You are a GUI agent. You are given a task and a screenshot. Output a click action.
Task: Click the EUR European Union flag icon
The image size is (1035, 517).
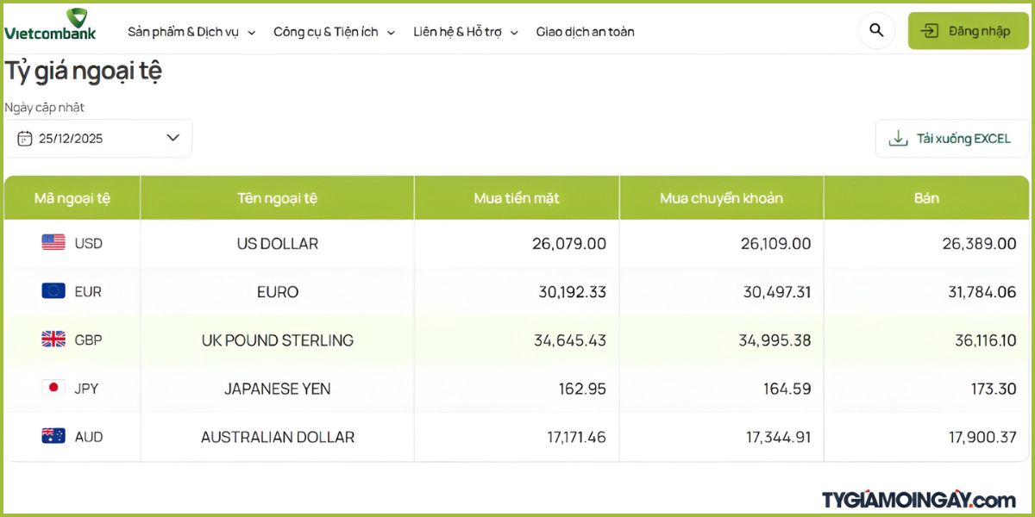pyautogui.click(x=53, y=291)
